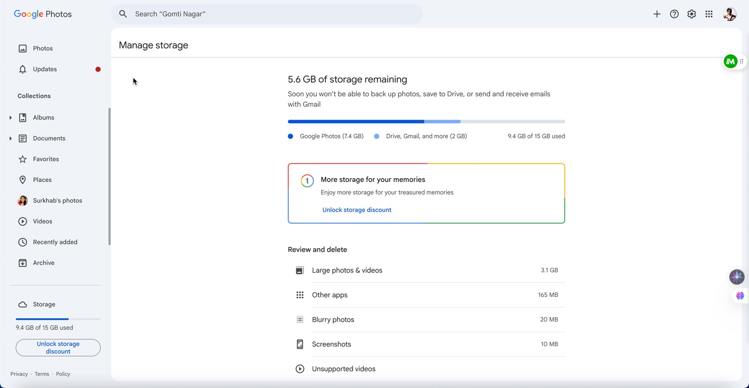Click the light-blue Drive legend dot
Image resolution: width=749 pixels, height=388 pixels.
click(376, 137)
